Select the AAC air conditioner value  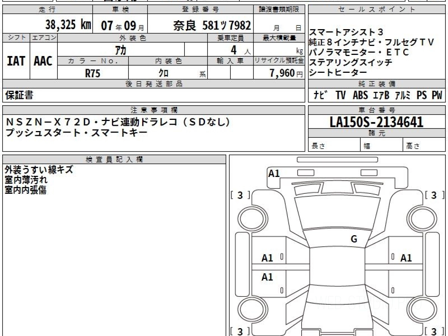point(43,61)
